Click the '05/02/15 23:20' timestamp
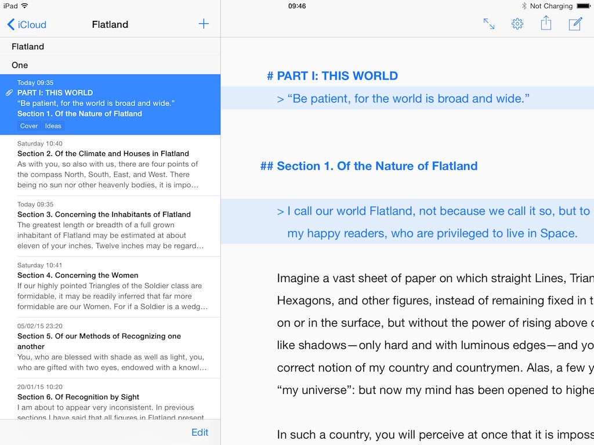The height and width of the screenshot is (445, 594). pyautogui.click(x=40, y=326)
